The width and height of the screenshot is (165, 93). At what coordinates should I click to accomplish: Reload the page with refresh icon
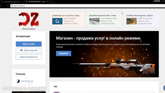(x=8, y=6)
